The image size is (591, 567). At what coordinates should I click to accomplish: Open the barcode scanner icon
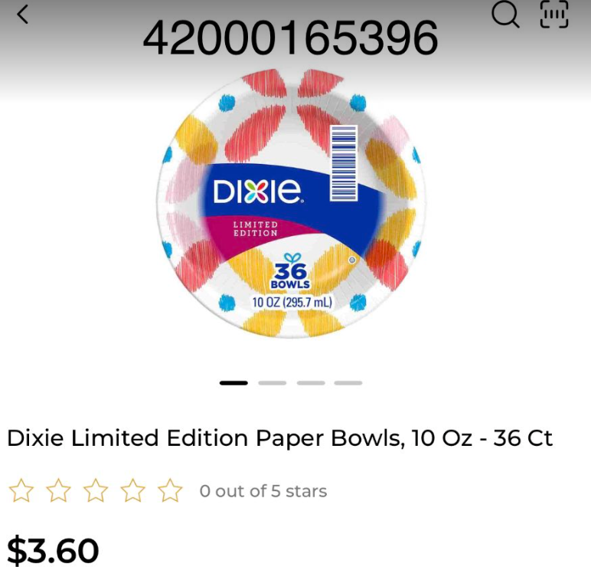[554, 15]
